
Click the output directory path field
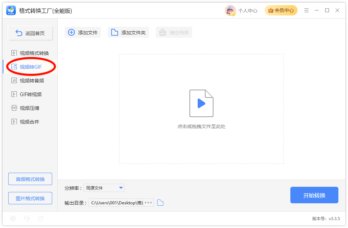pyautogui.click(x=116, y=203)
